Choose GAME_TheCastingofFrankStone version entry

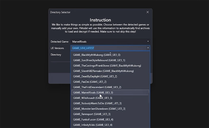[x=107, y=66]
